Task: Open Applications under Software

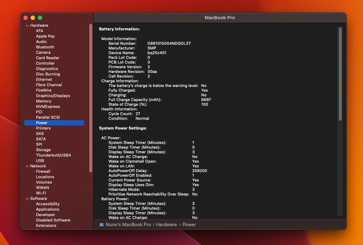Action: [48, 209]
